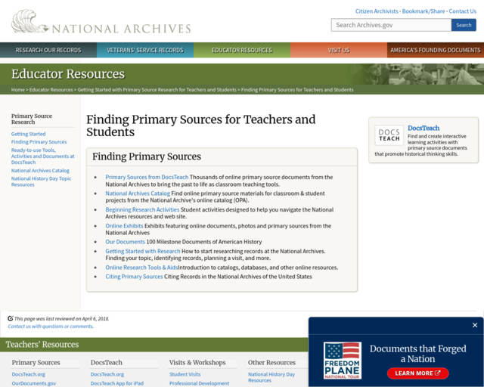Screen dimensions: 484x387
Task: Click the Search Archives.gov input field
Action: [x=391, y=25]
